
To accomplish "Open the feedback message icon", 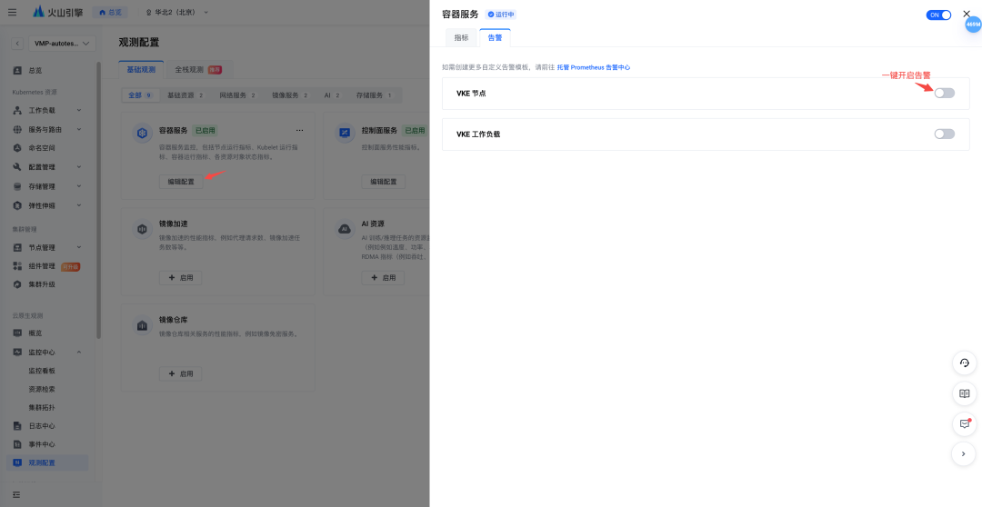I will pyautogui.click(x=964, y=423).
